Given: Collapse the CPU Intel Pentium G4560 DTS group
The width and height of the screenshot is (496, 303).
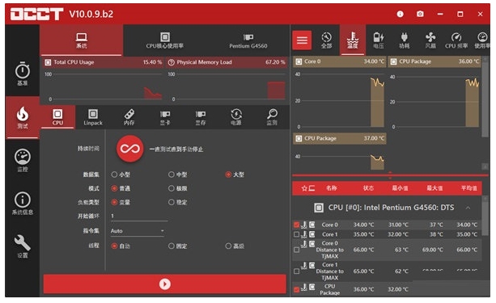Looking at the screenshot, I should coord(468,208).
